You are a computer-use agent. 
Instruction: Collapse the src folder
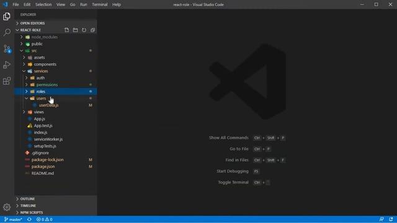coord(56,51)
